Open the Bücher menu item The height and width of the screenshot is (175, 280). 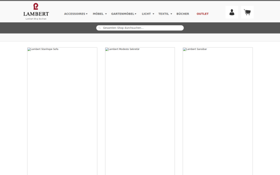[182, 14]
